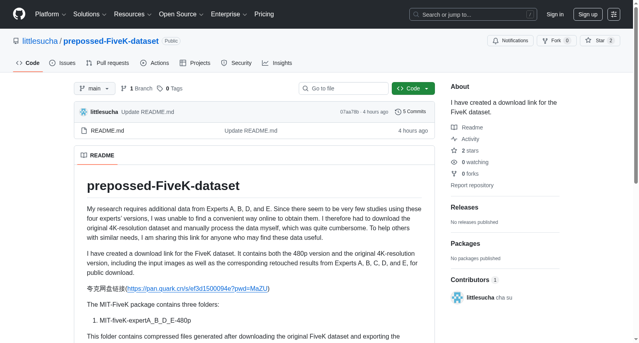Open littlesucha contributor profile name
The image size is (639, 343).
[480, 298]
